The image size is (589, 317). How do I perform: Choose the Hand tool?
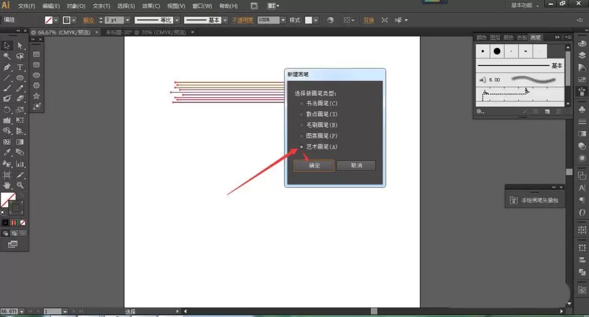tap(7, 185)
